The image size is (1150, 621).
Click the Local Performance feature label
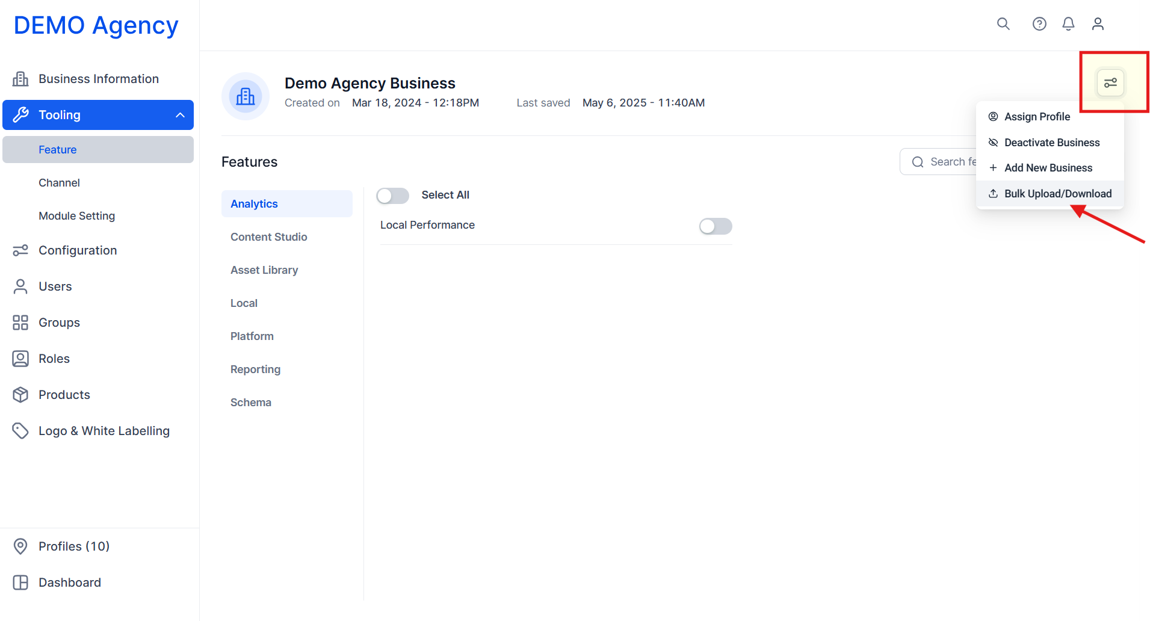428,225
